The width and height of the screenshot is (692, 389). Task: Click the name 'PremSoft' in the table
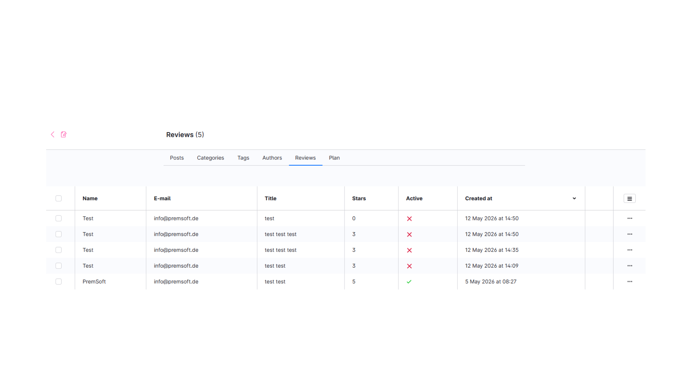point(94,282)
